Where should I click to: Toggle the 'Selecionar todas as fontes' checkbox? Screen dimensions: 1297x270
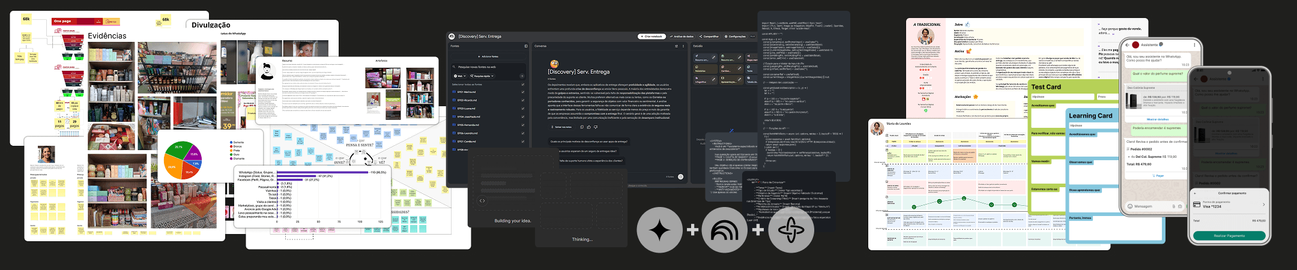pyautogui.click(x=523, y=84)
